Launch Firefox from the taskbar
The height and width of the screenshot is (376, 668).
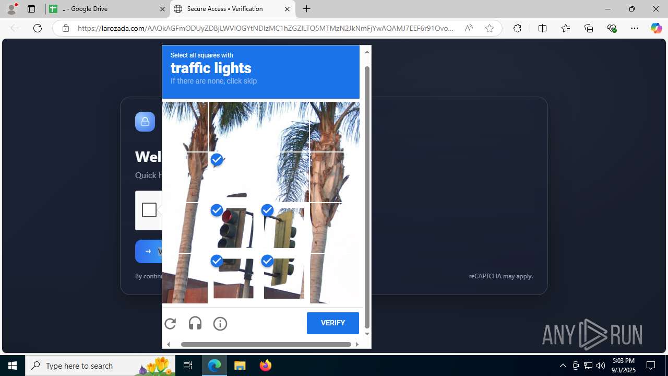[266, 366]
